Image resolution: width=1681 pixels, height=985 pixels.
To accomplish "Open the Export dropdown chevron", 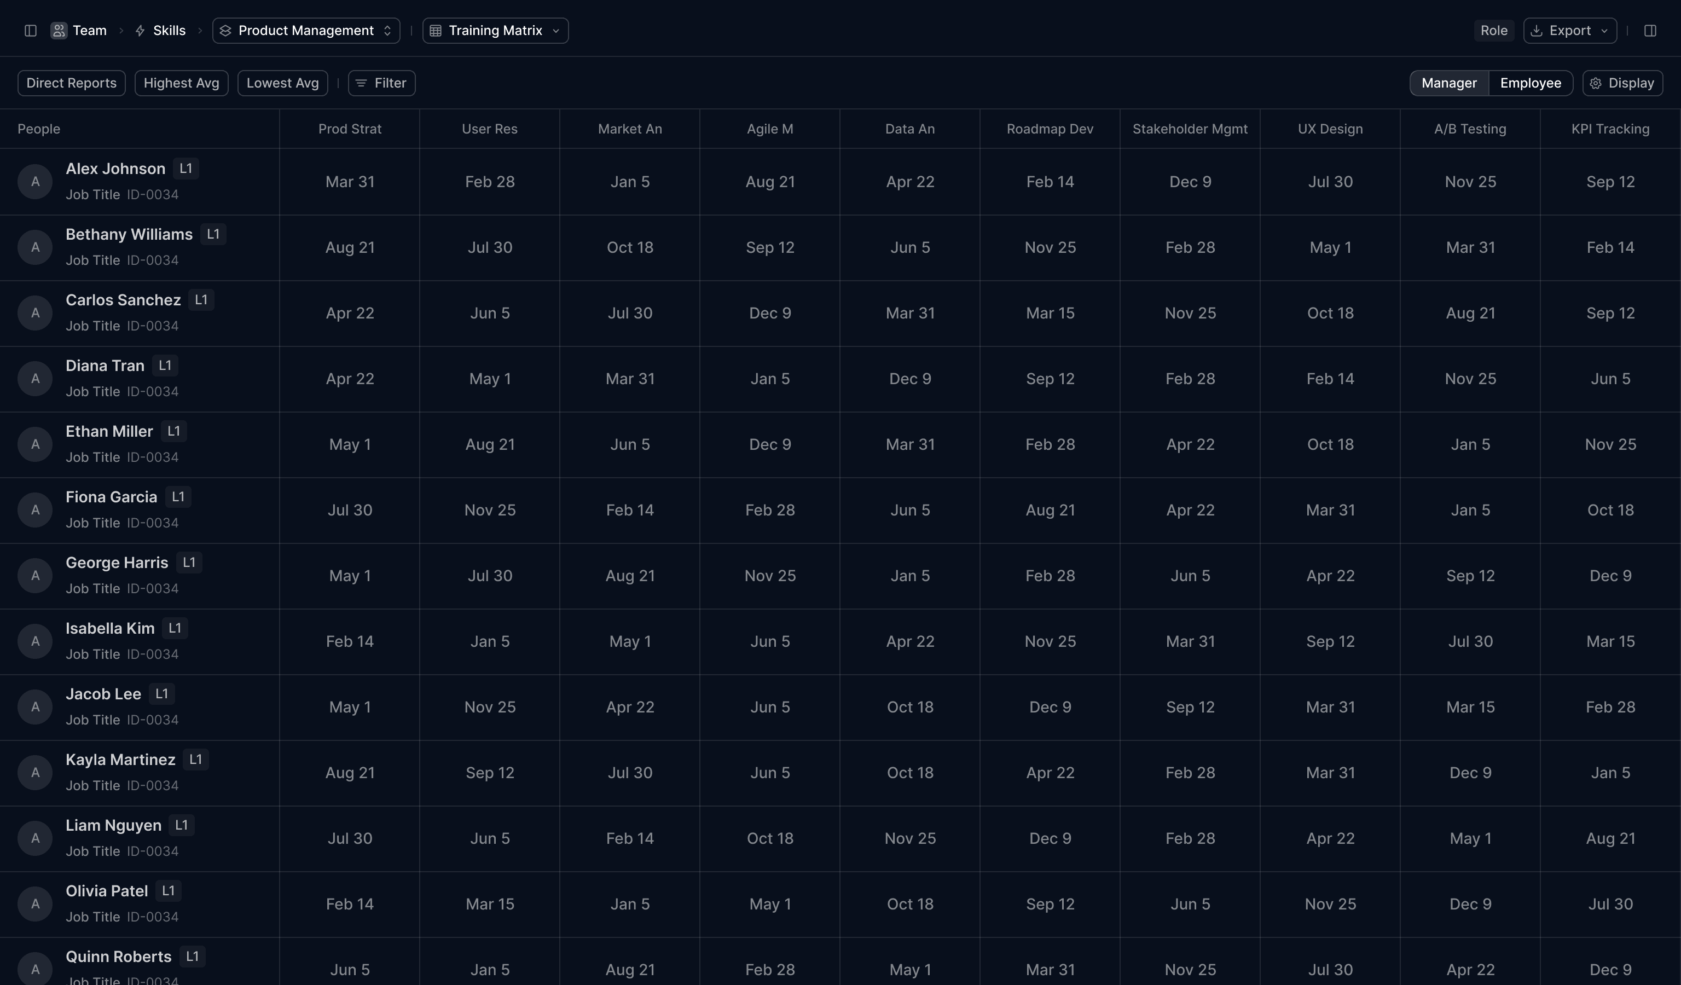I will click(1604, 31).
